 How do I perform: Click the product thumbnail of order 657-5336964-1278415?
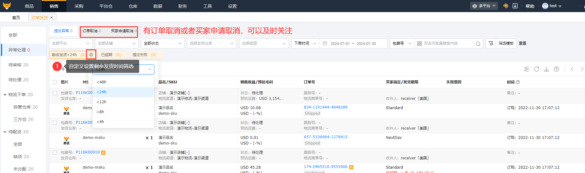(x=66, y=140)
